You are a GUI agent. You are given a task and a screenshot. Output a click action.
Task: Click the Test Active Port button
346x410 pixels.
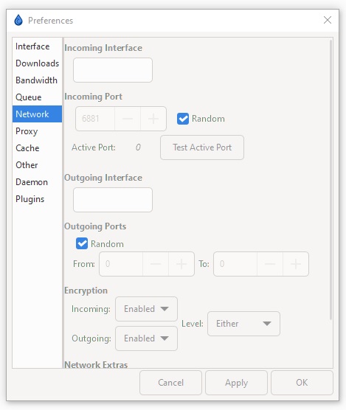(202, 147)
